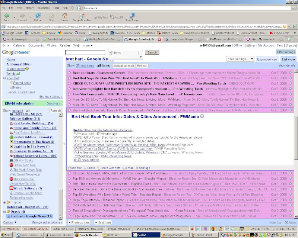This screenshot has width=298, height=238.
Task: Click the Add subscription link
Action: (x=21, y=103)
